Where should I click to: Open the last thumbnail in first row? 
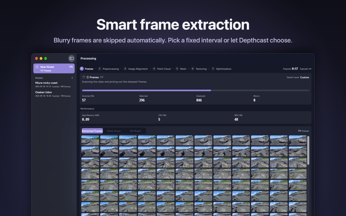pyautogui.click(x=298, y=140)
